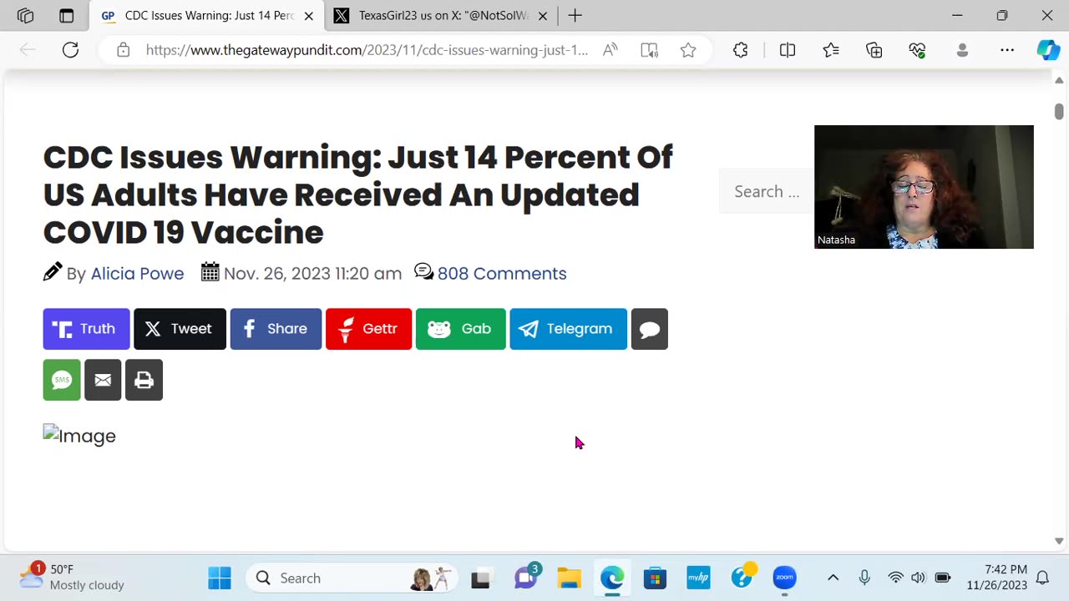The image size is (1069, 601).
Task: Show hidden tray icons chevron
Action: click(833, 578)
